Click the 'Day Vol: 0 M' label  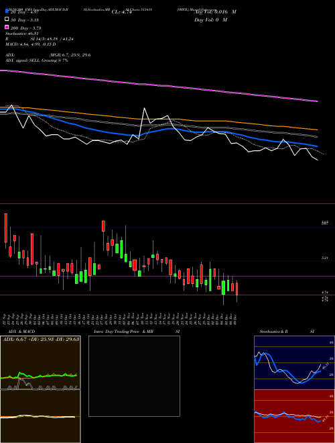pos(210,19)
